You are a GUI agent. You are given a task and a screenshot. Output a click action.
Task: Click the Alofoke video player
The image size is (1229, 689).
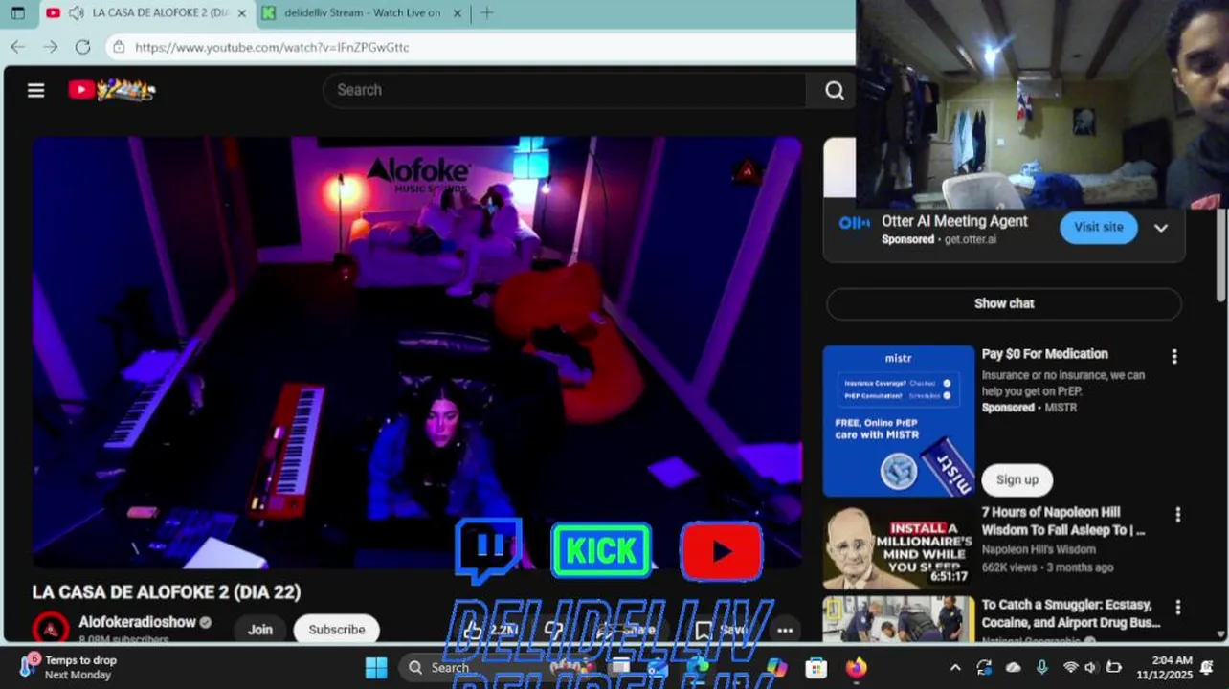(417, 352)
